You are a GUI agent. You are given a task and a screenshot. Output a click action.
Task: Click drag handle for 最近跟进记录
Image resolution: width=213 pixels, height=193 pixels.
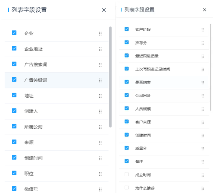click(203, 56)
